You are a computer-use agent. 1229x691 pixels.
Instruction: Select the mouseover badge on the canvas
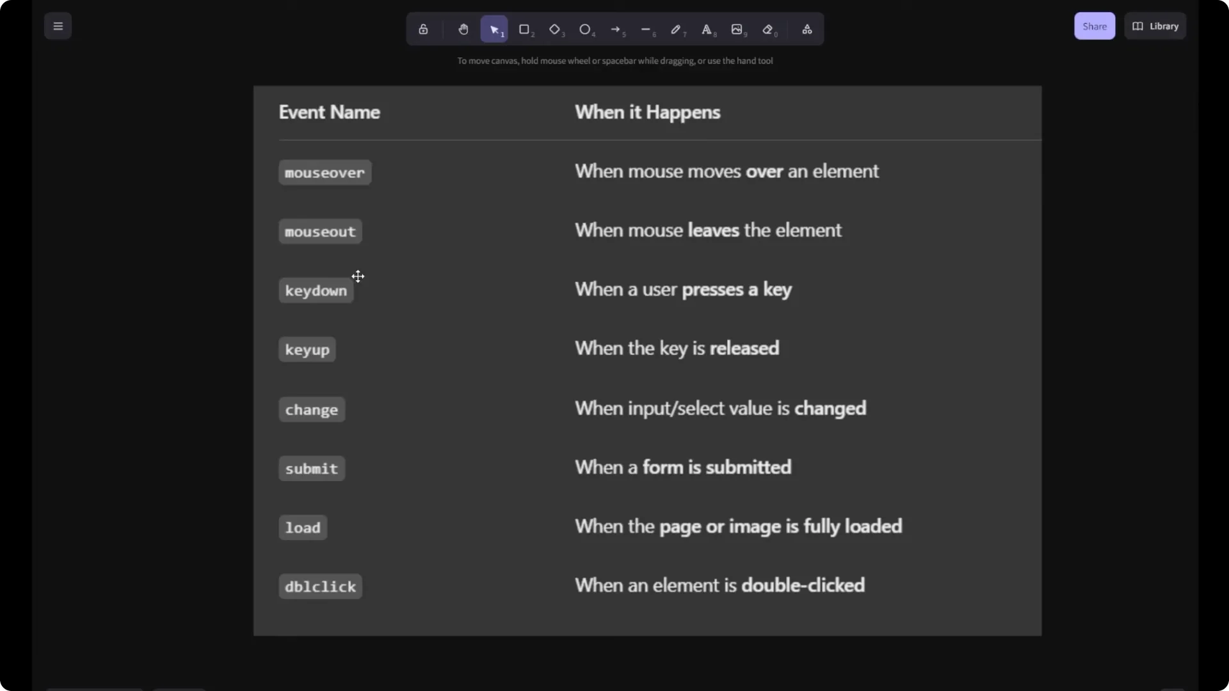point(325,172)
